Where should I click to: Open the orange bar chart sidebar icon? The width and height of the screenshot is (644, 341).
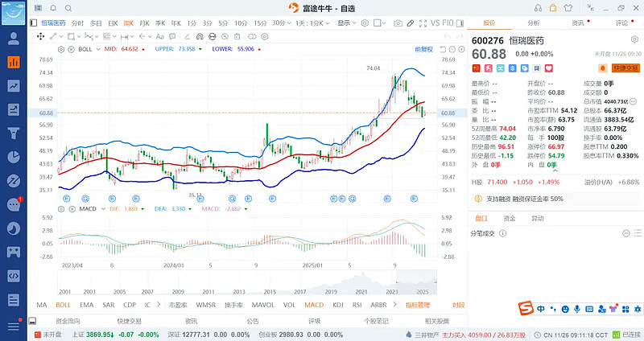click(x=14, y=62)
